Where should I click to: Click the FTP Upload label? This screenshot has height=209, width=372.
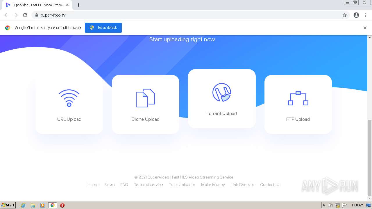298,119
